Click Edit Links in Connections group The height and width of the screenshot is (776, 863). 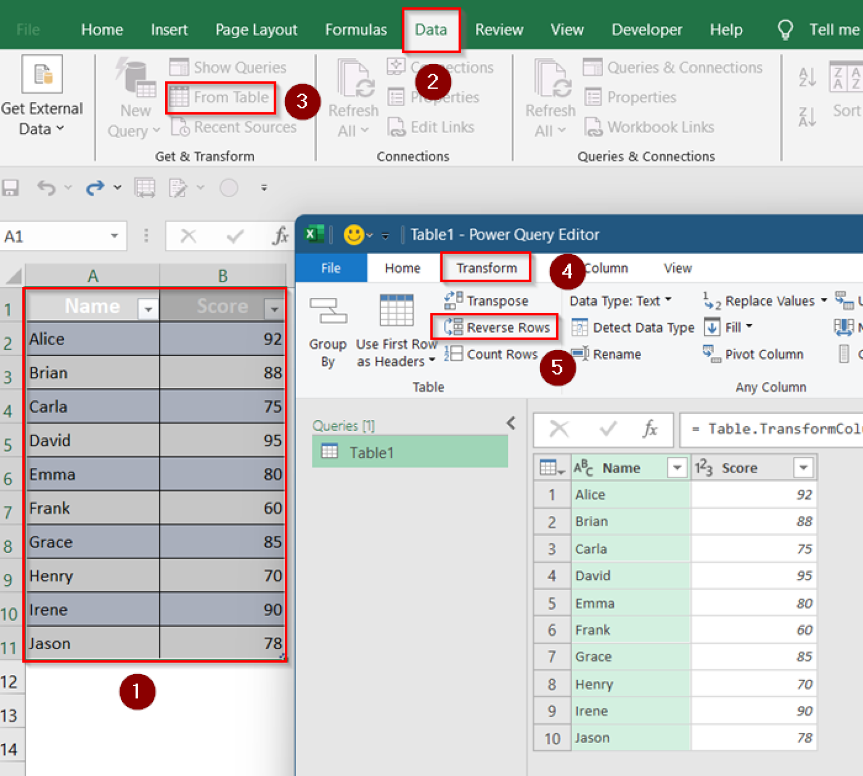click(x=431, y=126)
